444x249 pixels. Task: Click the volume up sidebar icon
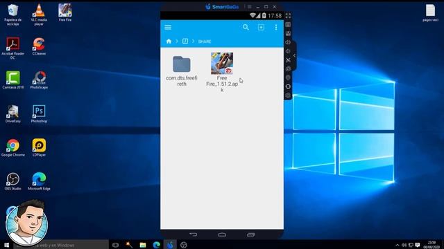pyautogui.click(x=288, y=42)
